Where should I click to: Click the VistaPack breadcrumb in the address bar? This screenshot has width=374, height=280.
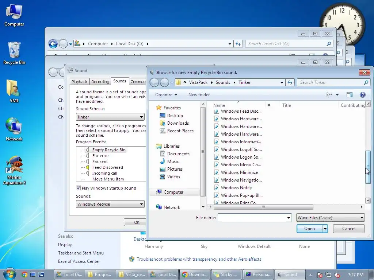[198, 82]
